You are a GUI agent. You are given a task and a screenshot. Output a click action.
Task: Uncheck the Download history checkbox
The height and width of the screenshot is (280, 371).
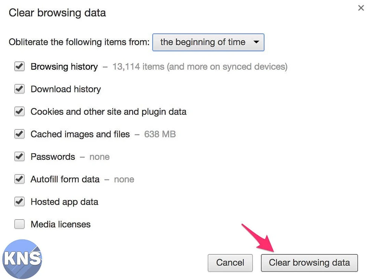pyautogui.click(x=19, y=89)
